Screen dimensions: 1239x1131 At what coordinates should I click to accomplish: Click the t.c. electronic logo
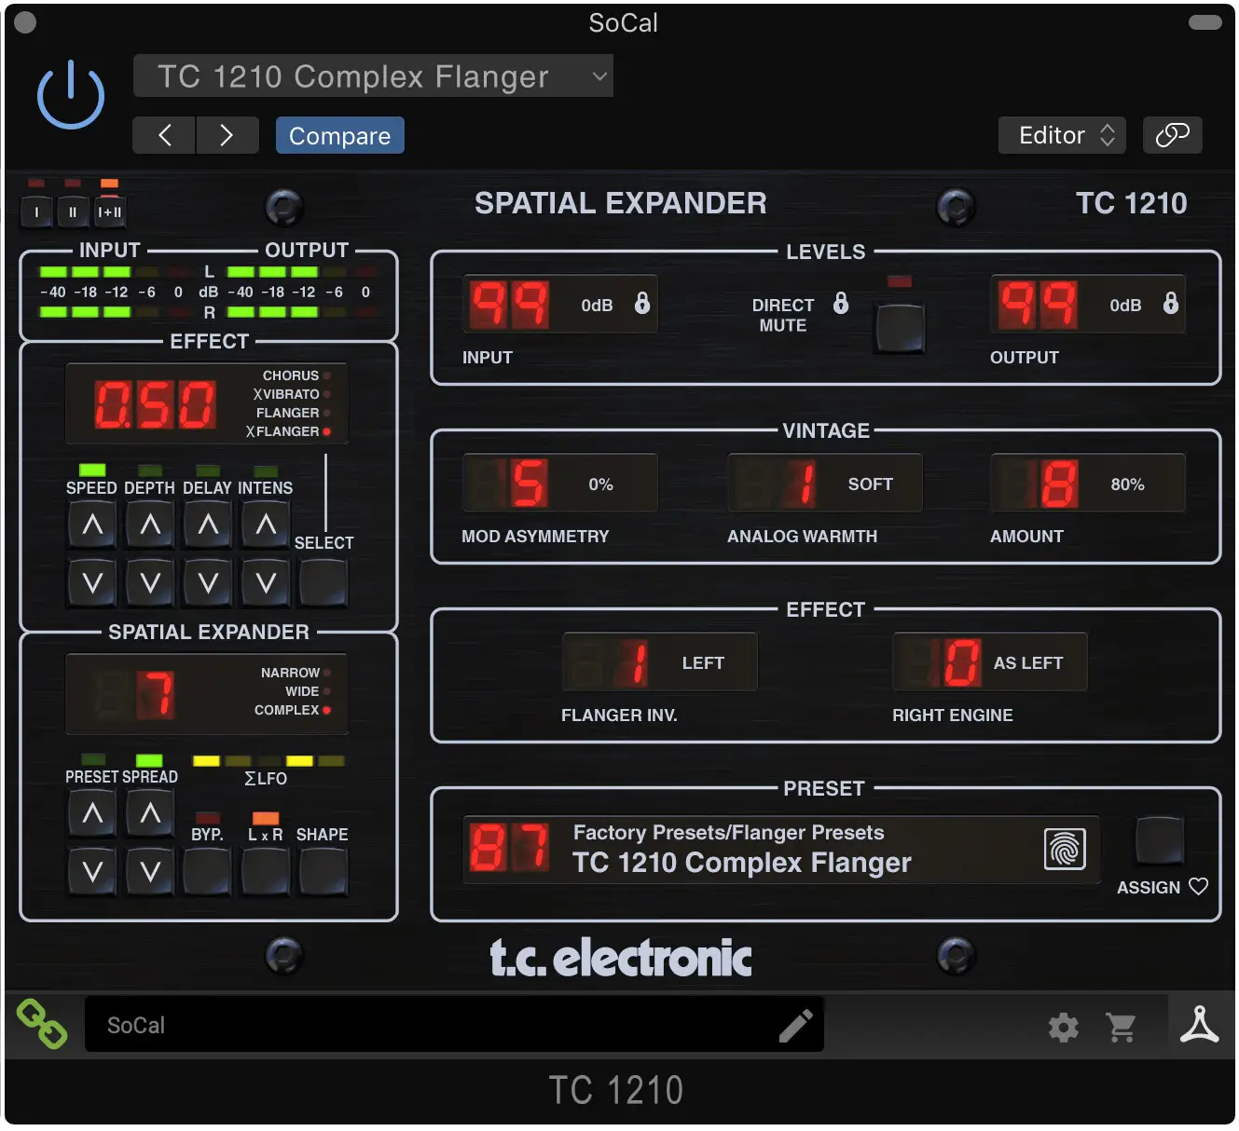pyautogui.click(x=621, y=958)
